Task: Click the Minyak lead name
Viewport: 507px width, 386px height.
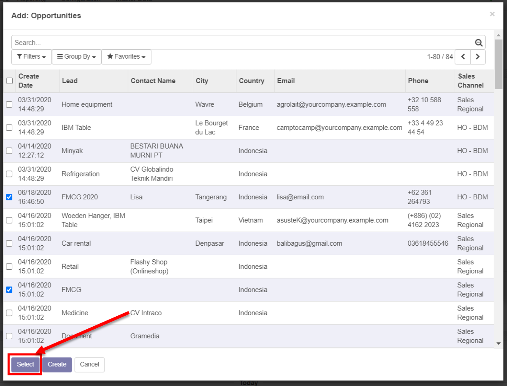Action: coord(72,151)
